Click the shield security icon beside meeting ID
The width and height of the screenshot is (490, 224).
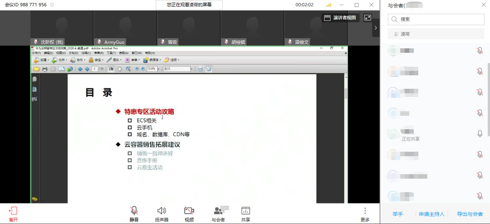52,5
